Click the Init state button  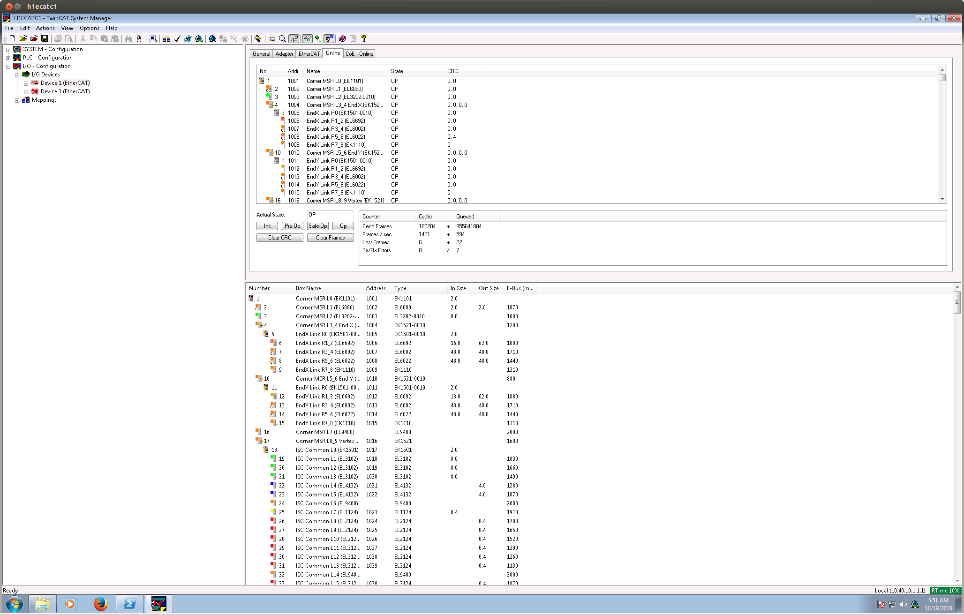267,226
